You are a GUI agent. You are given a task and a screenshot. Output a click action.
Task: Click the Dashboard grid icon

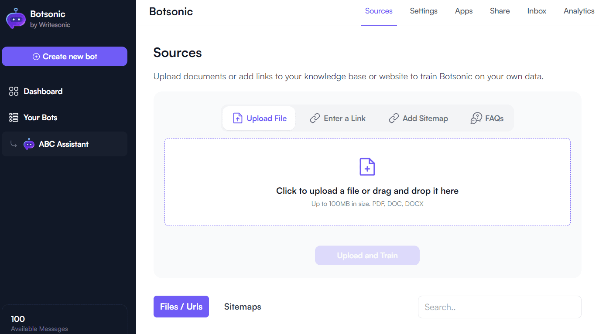[x=14, y=91]
